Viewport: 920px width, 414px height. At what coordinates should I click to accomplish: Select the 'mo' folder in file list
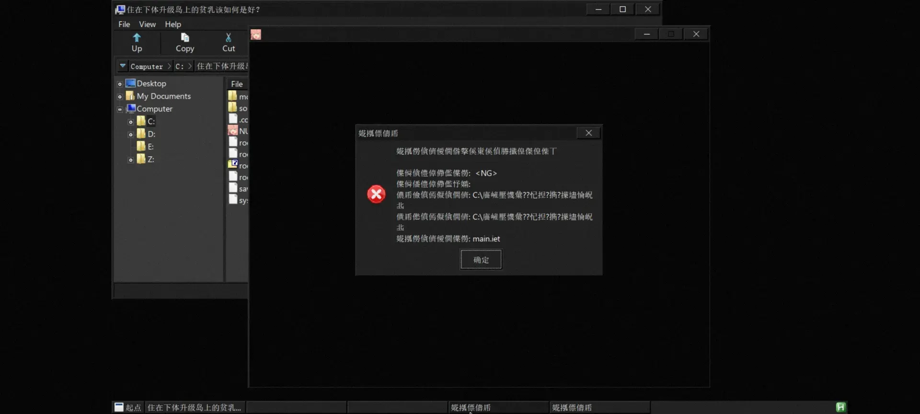238,96
